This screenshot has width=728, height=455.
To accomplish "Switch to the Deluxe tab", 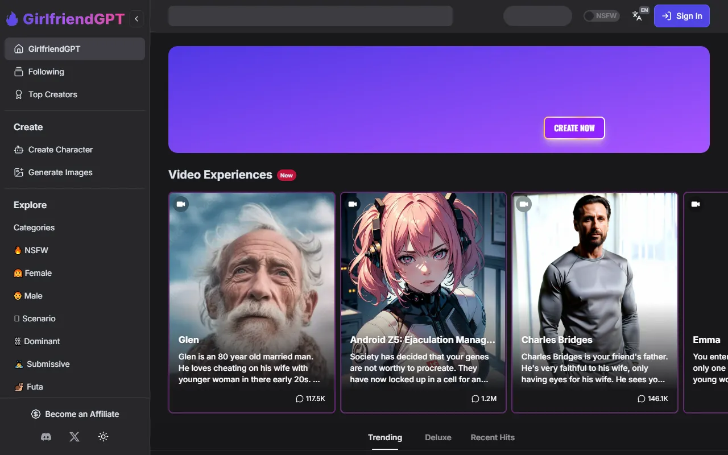I will [x=438, y=437].
